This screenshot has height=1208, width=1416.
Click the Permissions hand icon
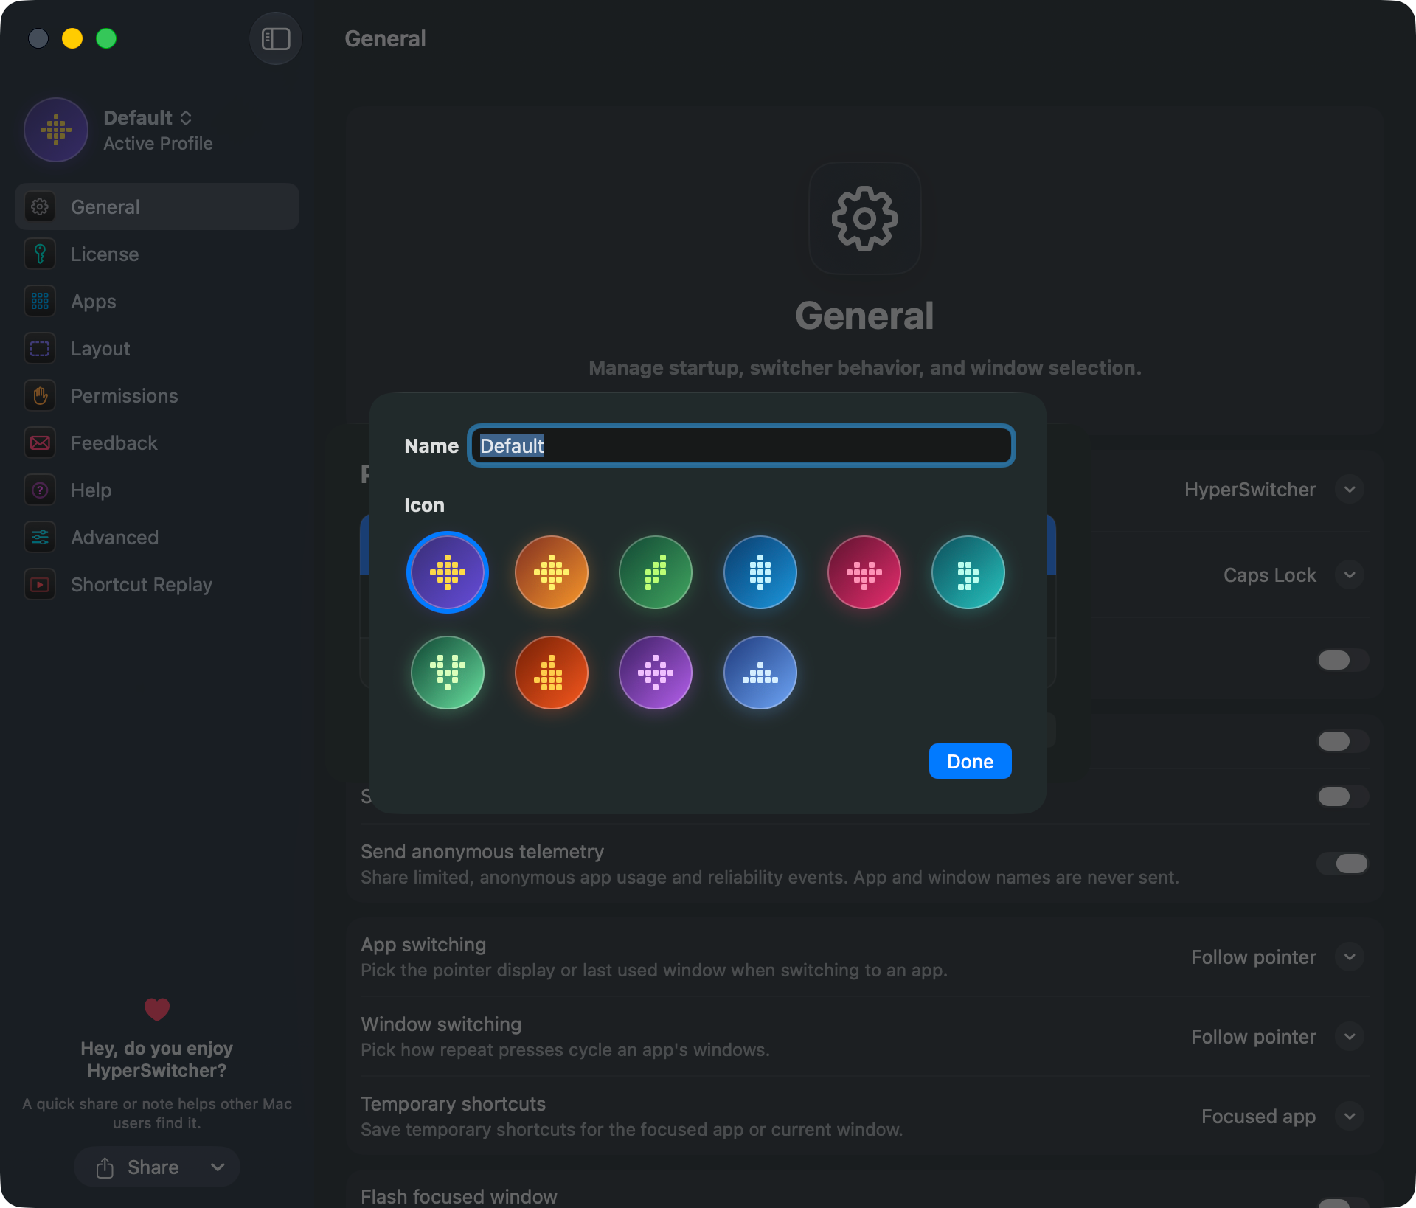40,396
